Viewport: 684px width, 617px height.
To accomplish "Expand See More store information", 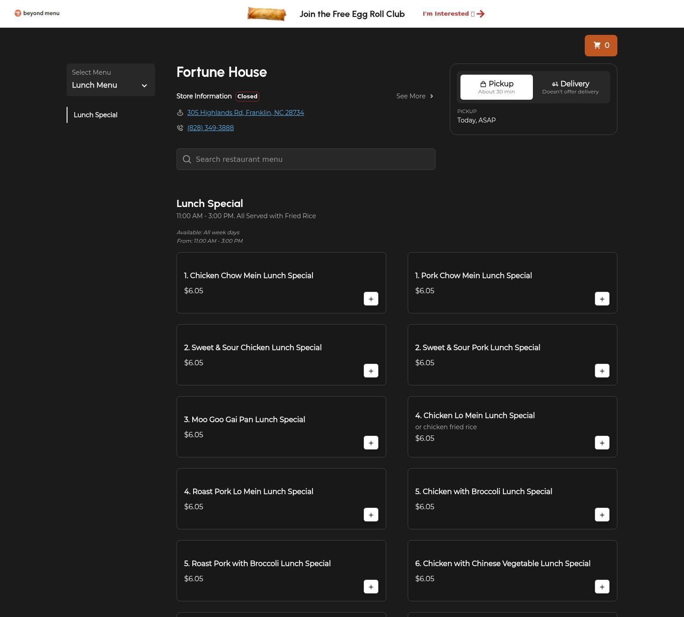I will 414,96.
